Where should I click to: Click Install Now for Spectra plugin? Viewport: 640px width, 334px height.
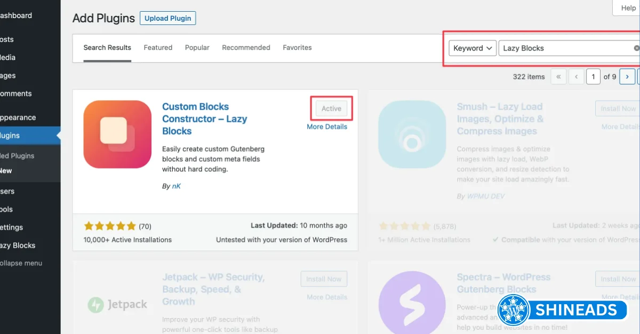click(618, 279)
